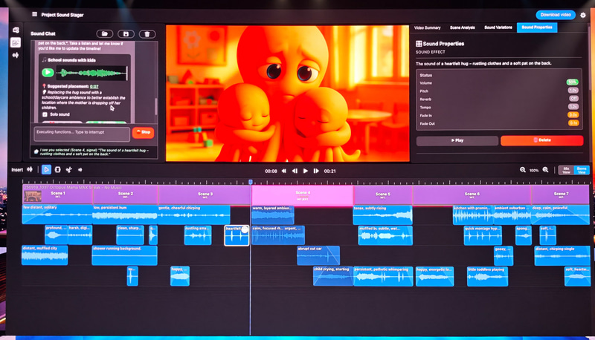Adjust the Volume 50% value pill

tap(572, 82)
